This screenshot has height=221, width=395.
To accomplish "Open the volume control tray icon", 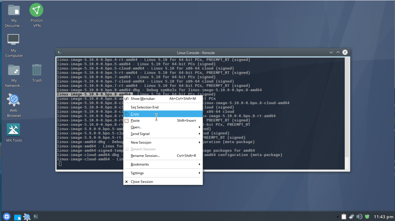I will pos(359,216).
